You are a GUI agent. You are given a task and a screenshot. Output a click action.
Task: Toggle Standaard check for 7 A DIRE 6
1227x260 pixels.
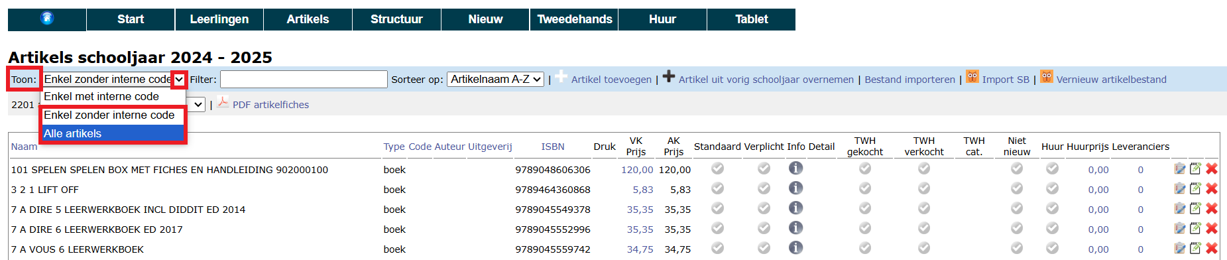point(717,229)
